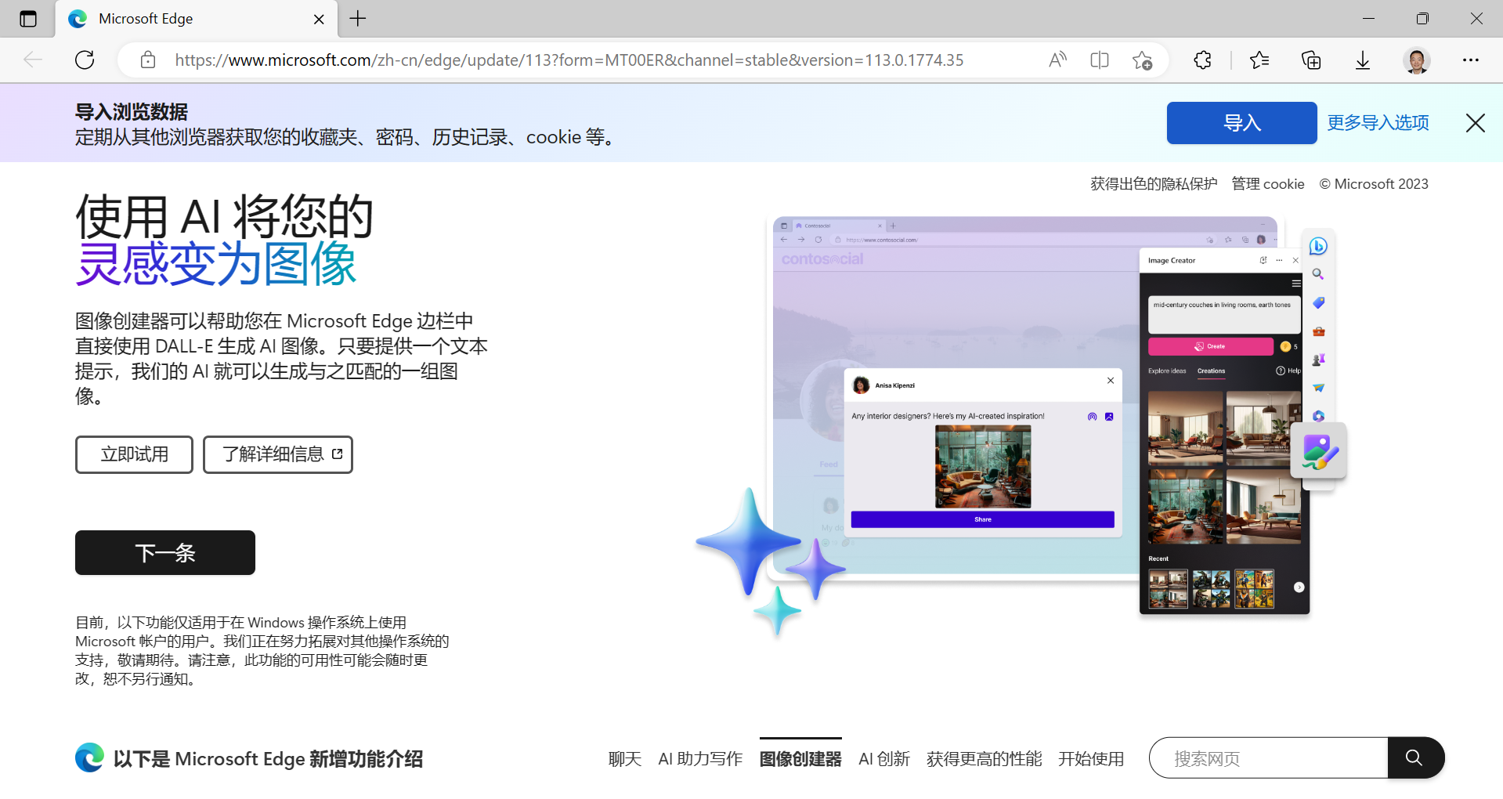Image resolution: width=1503 pixels, height=799 pixels.
Task: Click the 导入 import button
Action: point(1241,123)
